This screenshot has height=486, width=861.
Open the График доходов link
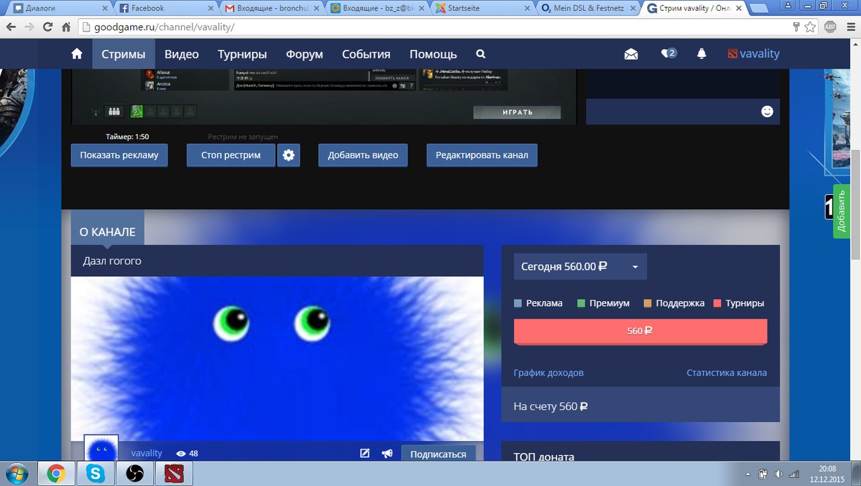pos(548,372)
